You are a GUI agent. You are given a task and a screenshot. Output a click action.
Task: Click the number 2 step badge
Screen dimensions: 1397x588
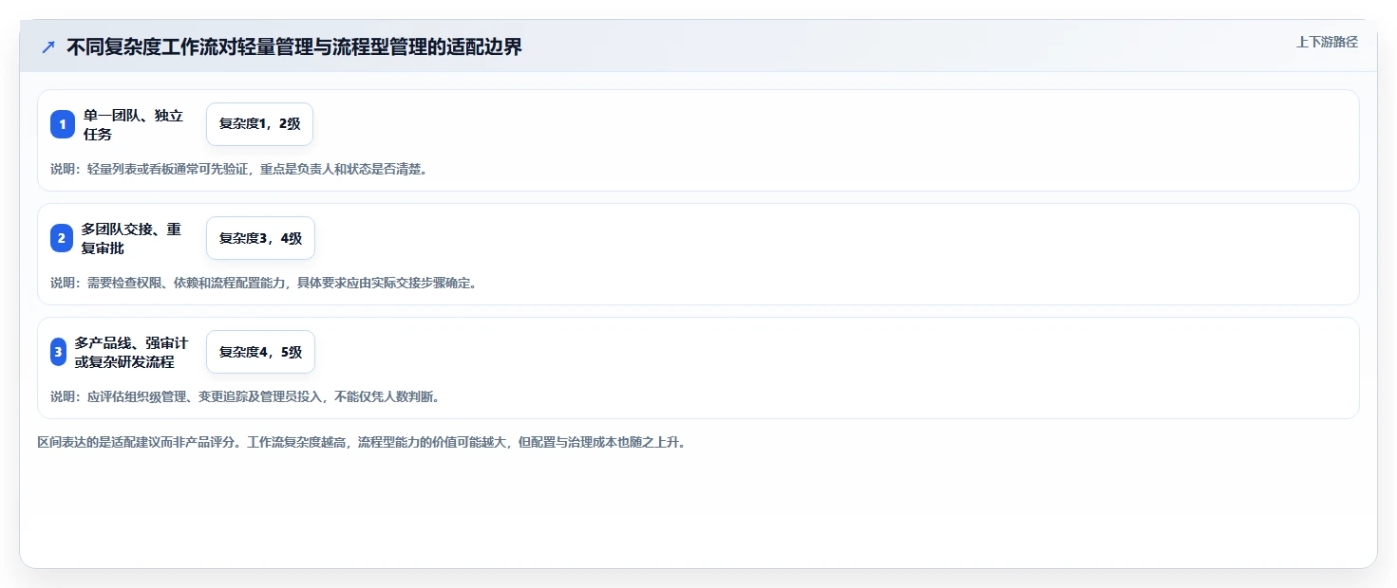(62, 238)
